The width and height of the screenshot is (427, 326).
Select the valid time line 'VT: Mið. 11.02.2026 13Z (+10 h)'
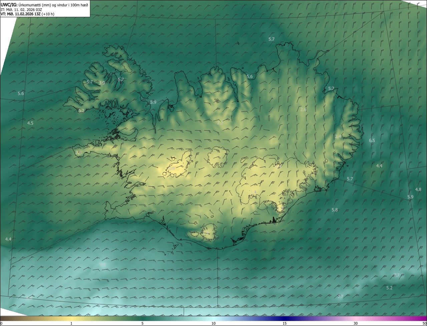point(28,14)
